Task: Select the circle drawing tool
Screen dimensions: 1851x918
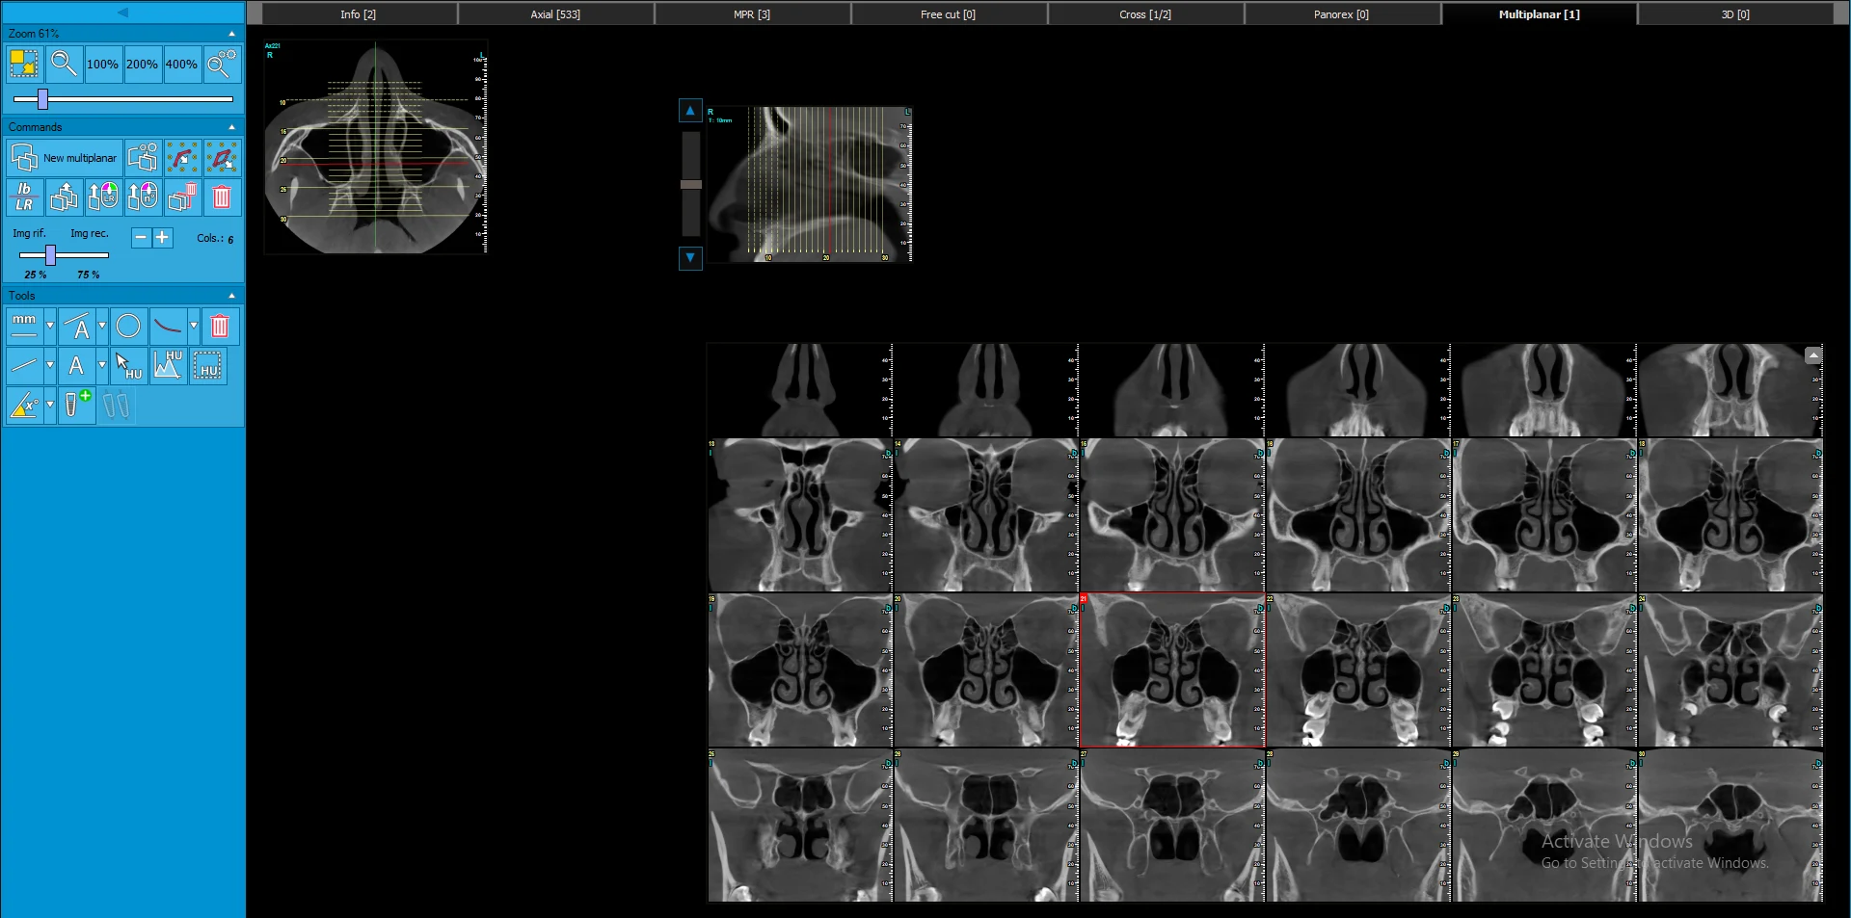Action: coord(128,327)
